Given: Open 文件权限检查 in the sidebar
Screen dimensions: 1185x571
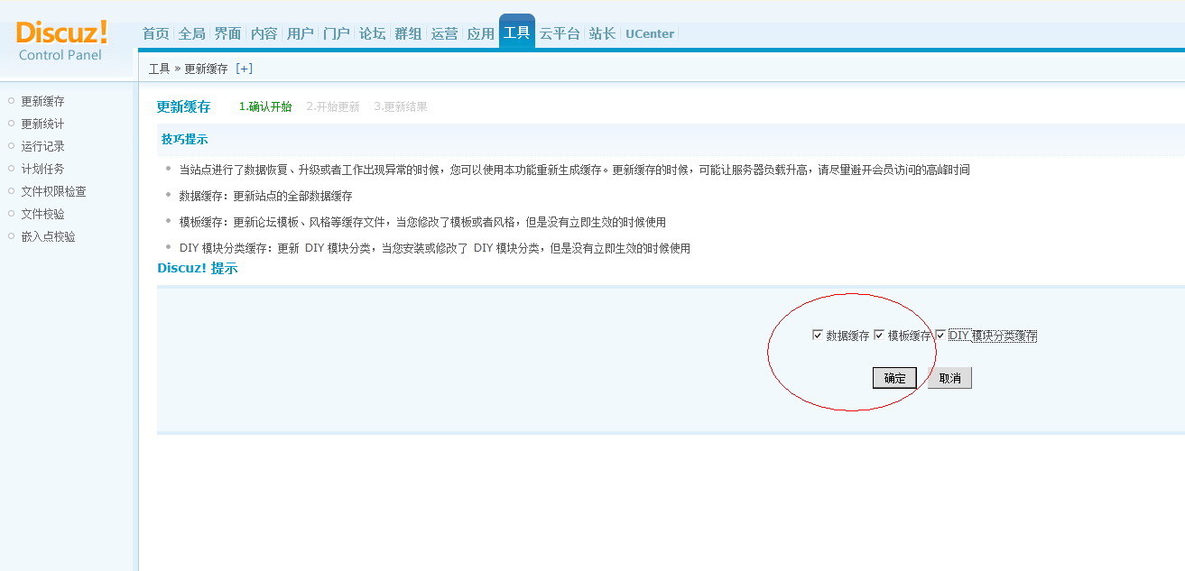Looking at the screenshot, I should pyautogui.click(x=53, y=191).
